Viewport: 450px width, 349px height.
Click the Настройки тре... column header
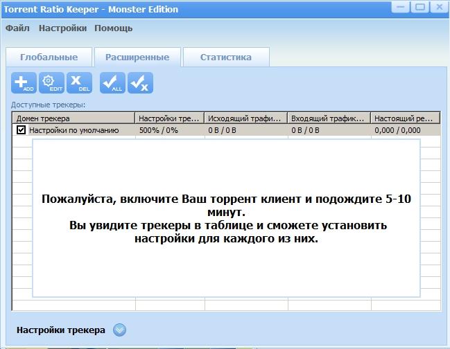(170, 118)
